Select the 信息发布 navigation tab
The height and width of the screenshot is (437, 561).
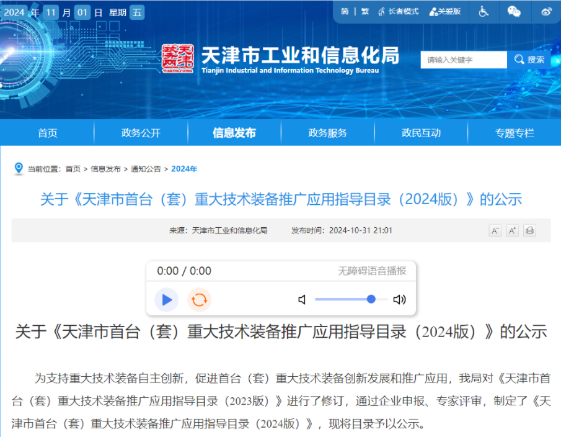(234, 133)
